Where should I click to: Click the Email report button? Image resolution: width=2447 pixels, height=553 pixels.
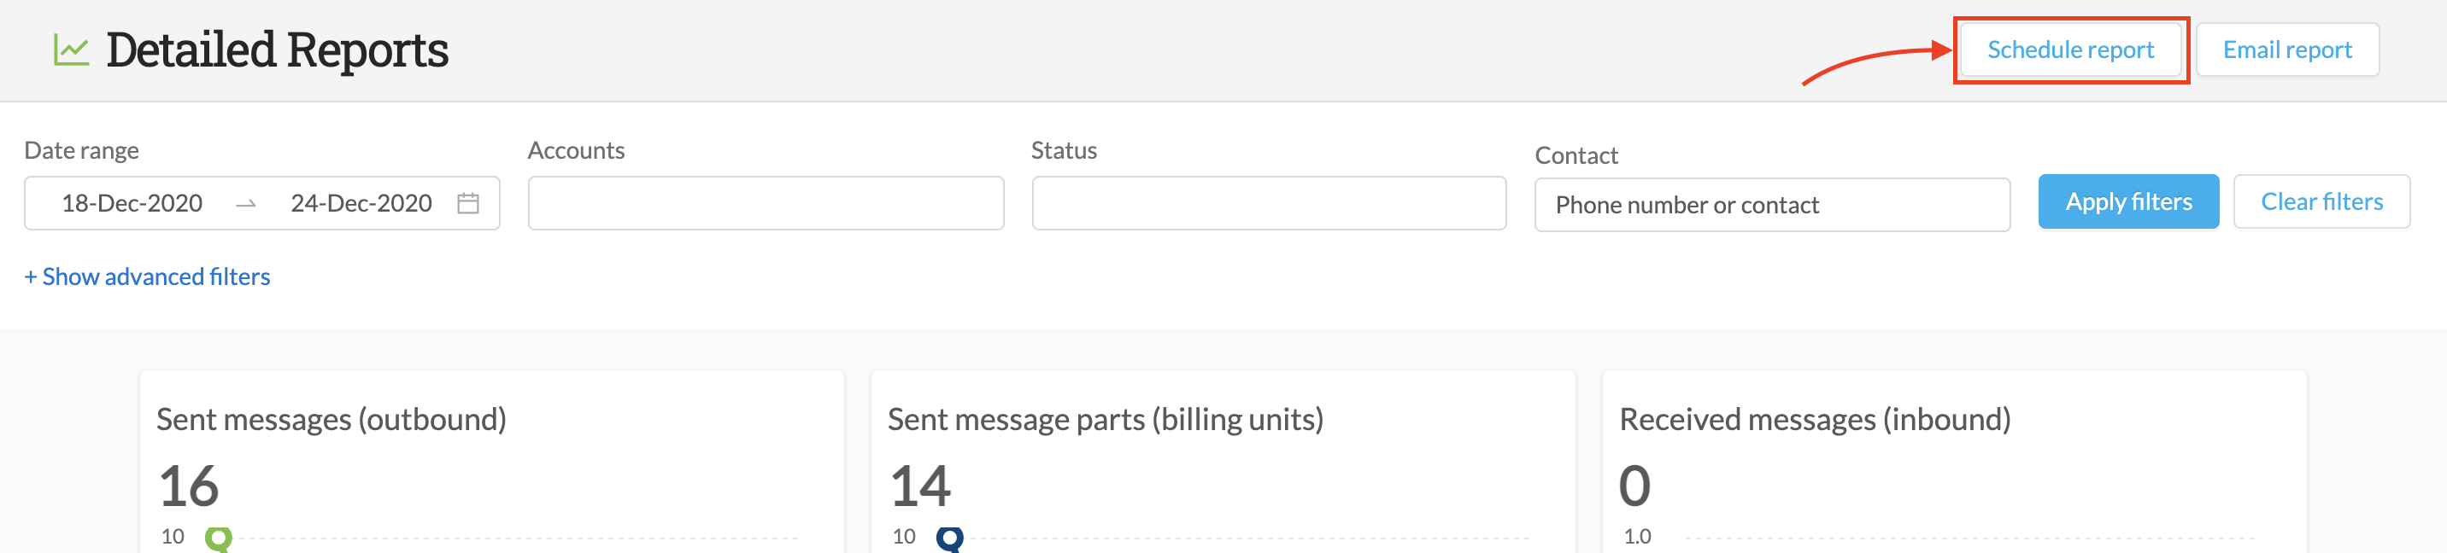(2286, 50)
